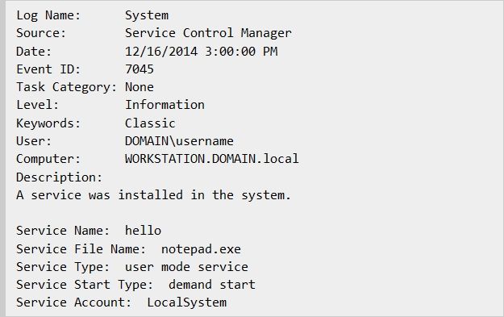Click the service account LocalSystem
This screenshot has height=317, width=504.
(x=187, y=302)
